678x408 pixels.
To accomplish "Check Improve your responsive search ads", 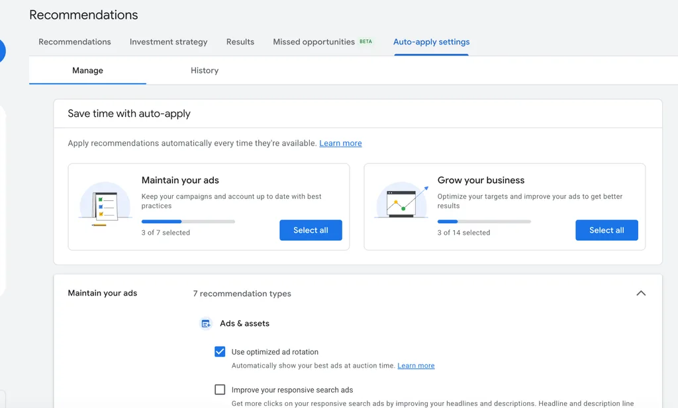I will click(220, 389).
